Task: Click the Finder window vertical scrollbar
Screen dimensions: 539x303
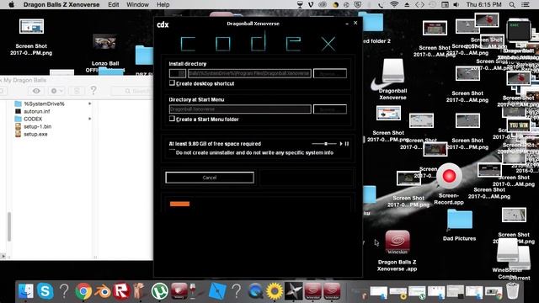Action: (9, 226)
